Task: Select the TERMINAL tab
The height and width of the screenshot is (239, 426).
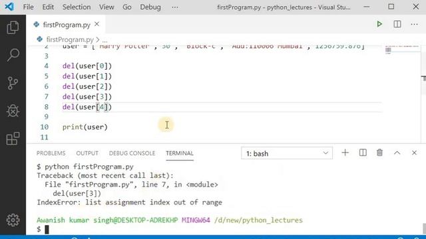Action: (x=180, y=153)
